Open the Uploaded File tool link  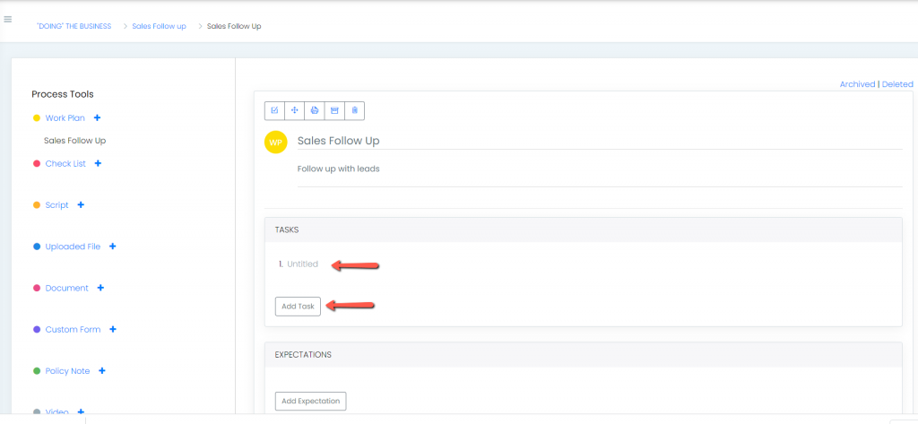click(73, 247)
